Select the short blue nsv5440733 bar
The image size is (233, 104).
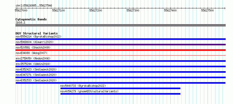click(120, 88)
